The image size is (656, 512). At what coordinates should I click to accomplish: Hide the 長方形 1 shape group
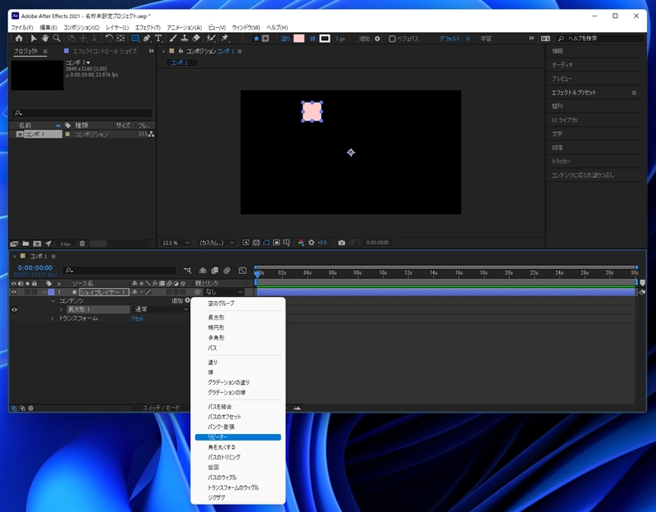(14, 309)
